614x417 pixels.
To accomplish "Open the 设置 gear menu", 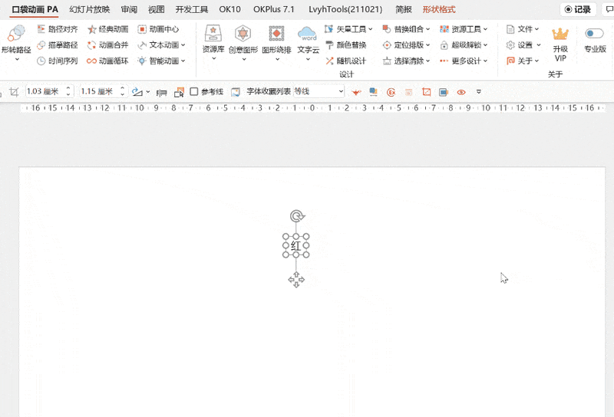I will pyautogui.click(x=523, y=45).
